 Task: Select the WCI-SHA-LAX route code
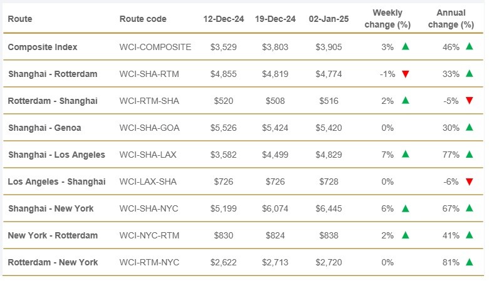[148, 155]
